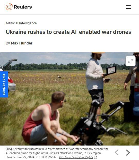Open the Give Feedback side tab
The height and width of the screenshot is (160, 139).
point(4,84)
